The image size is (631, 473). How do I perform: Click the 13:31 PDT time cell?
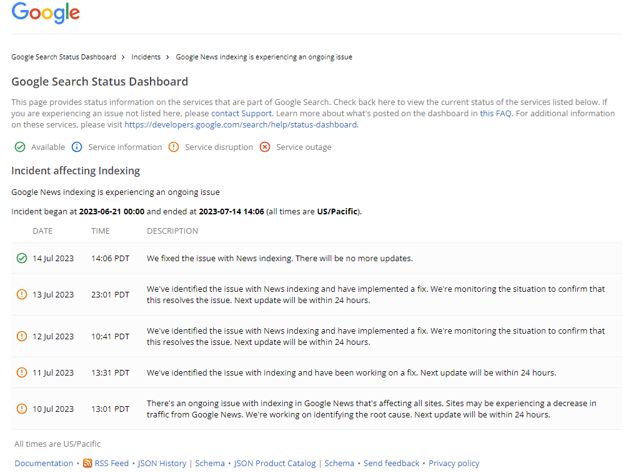pyautogui.click(x=110, y=373)
